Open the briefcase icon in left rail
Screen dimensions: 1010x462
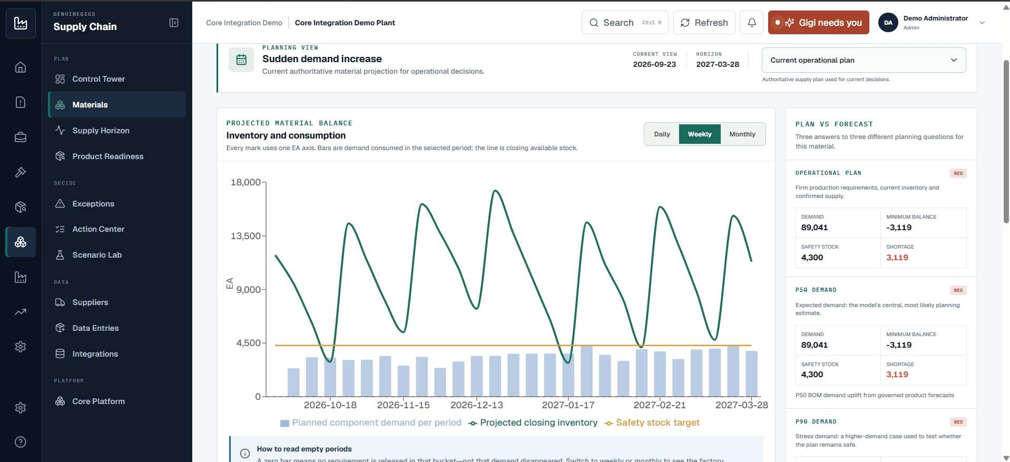(21, 137)
